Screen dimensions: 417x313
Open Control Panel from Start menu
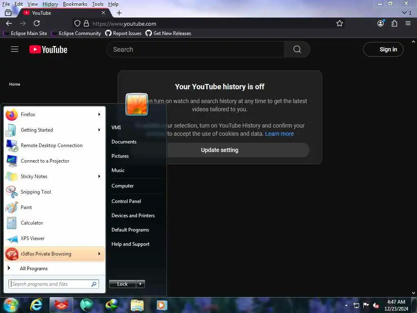tap(126, 201)
